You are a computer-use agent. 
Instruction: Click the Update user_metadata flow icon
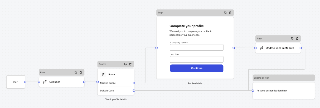tap(261, 48)
